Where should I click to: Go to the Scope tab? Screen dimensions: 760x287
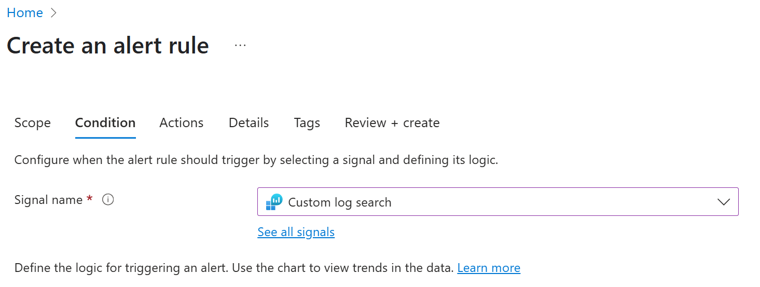tap(33, 123)
